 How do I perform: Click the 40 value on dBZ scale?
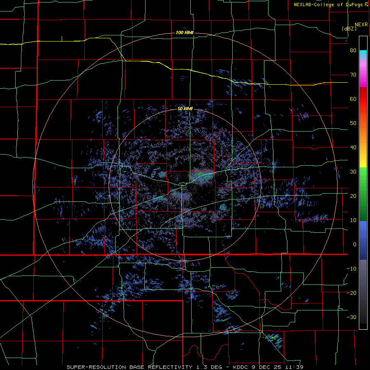353,148
